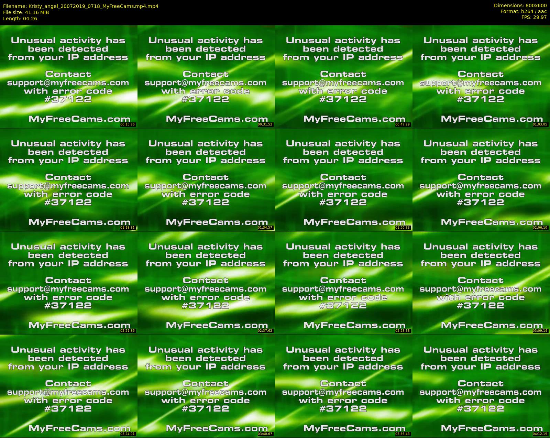Screen dimensions: 550x438
Task: View the frame thumbnail at 02:21.86
Action: 68,283
